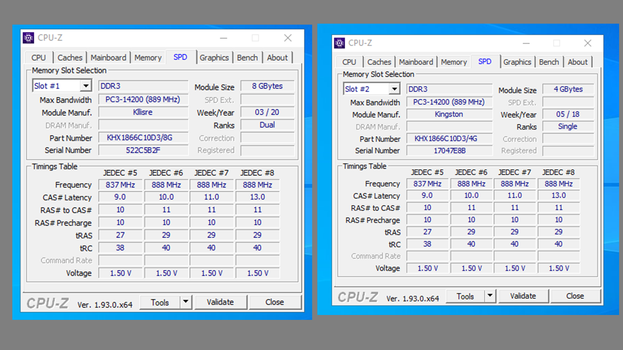Viewport: 623px width, 350px height.
Task: Click Close button in left window
Action: point(275,302)
